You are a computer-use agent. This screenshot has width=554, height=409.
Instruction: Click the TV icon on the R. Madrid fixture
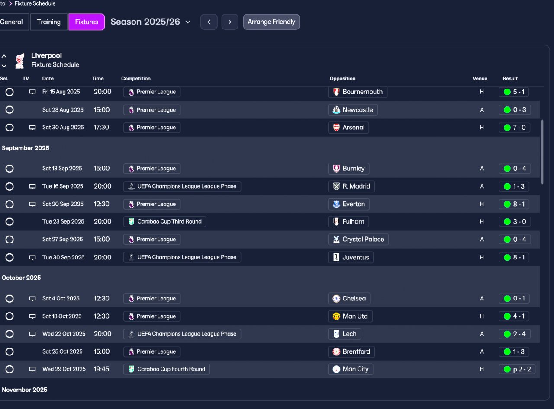coord(32,186)
